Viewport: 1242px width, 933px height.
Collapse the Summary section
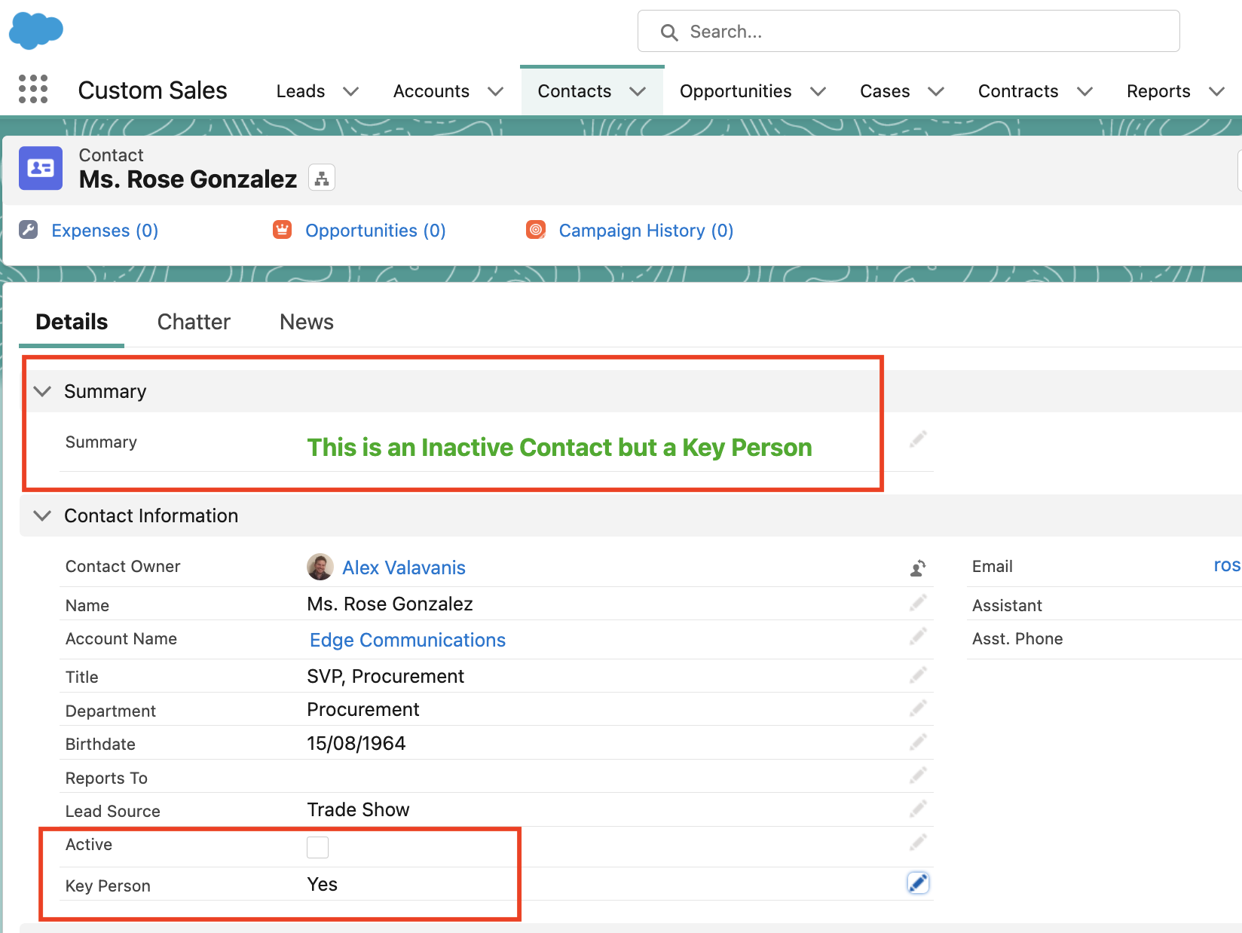tap(43, 391)
